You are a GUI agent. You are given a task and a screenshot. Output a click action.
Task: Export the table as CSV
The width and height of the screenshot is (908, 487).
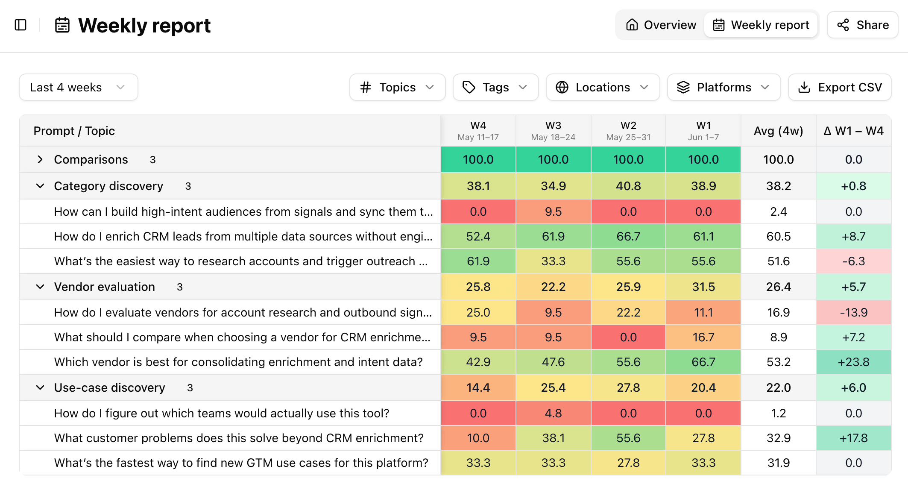coord(840,87)
